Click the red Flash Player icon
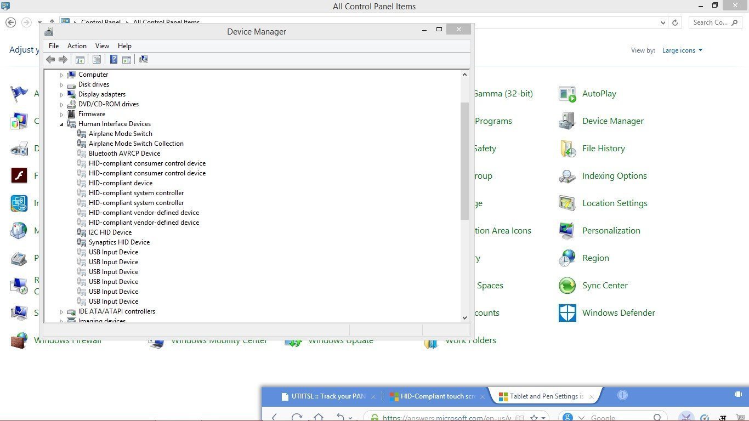Image resolution: width=749 pixels, height=421 pixels. (19, 176)
